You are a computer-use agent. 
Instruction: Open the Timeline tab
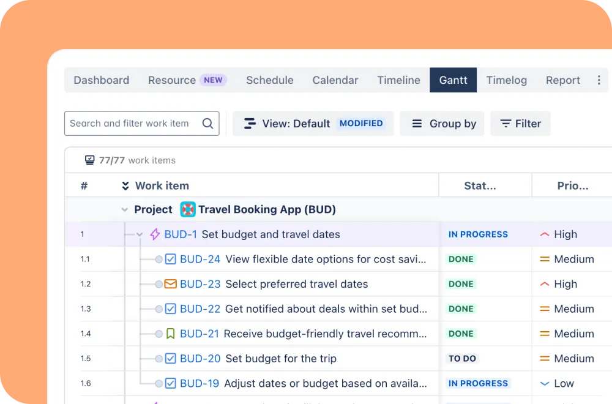point(398,80)
